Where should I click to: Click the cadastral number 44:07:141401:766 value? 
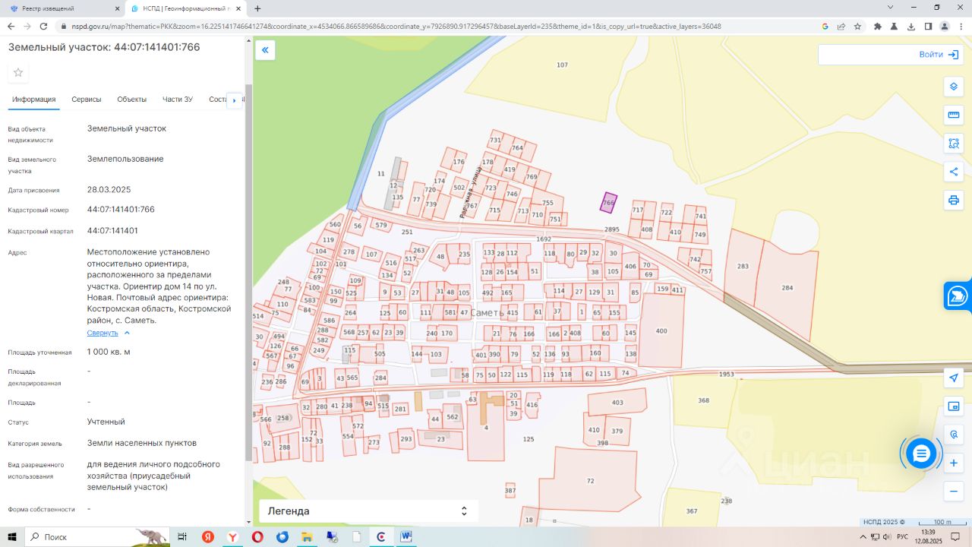pyautogui.click(x=121, y=209)
